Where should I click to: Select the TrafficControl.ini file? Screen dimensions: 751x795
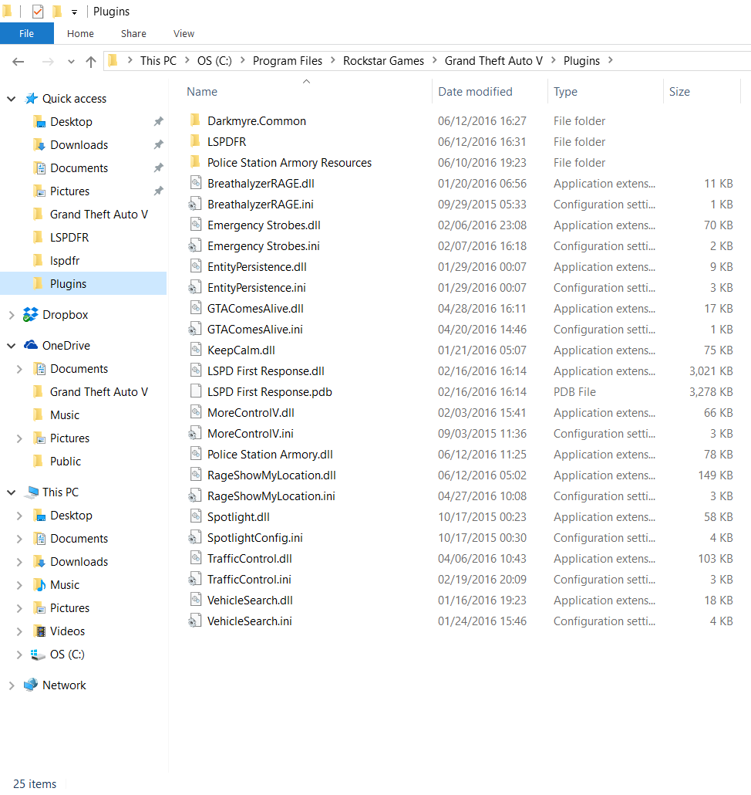pyautogui.click(x=248, y=580)
